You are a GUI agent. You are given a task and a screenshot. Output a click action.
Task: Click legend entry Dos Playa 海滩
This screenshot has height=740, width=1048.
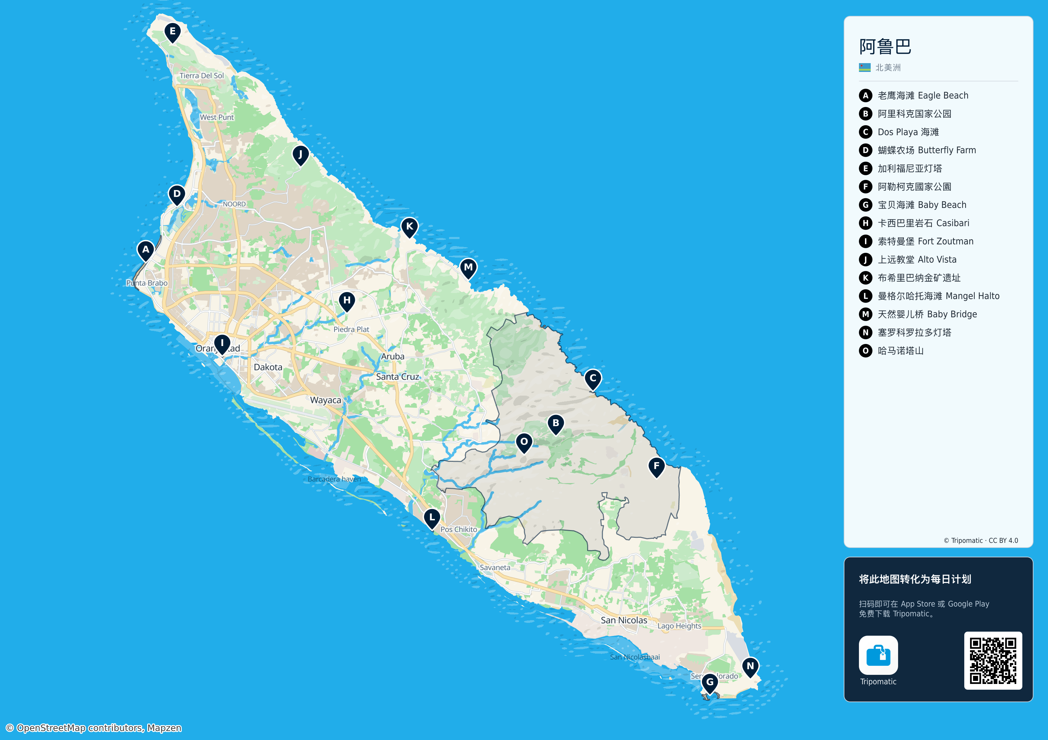(x=899, y=132)
